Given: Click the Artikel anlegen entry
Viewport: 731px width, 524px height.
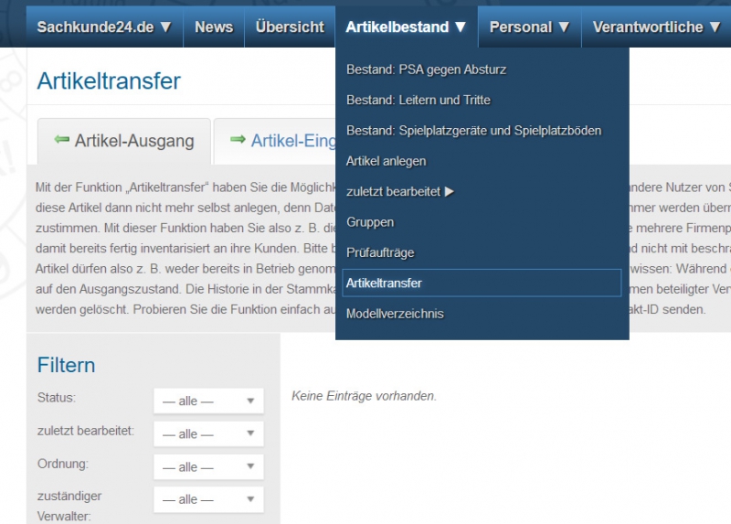Looking at the screenshot, I should 386,161.
